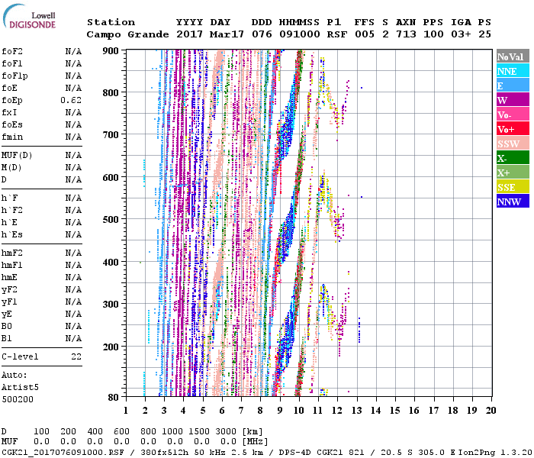Click the 10 MHz frequency axis label
The width and height of the screenshot is (534, 458).
click(x=299, y=411)
